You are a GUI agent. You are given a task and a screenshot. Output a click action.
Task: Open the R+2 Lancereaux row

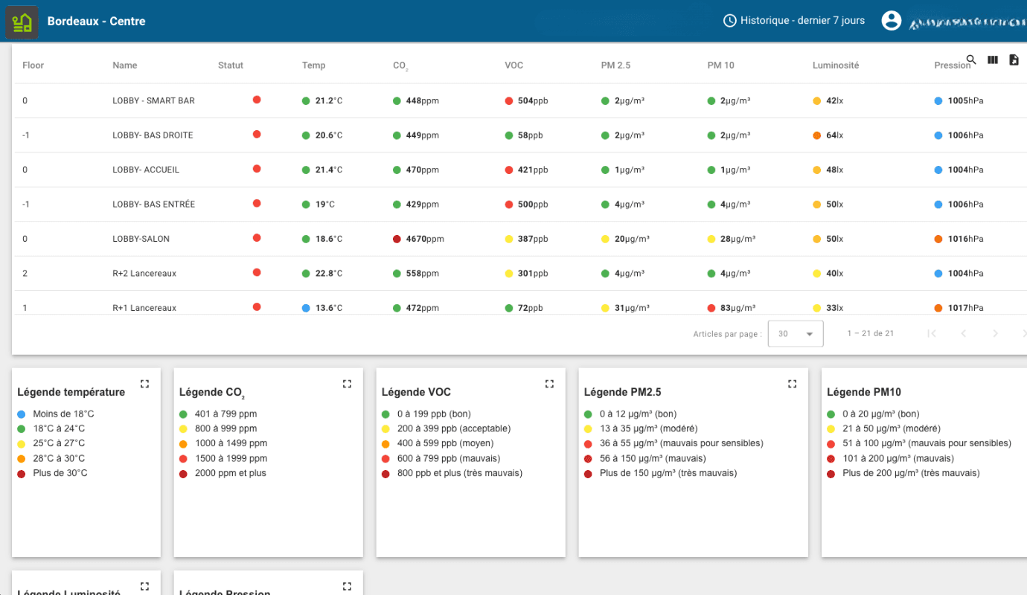pyautogui.click(x=144, y=273)
